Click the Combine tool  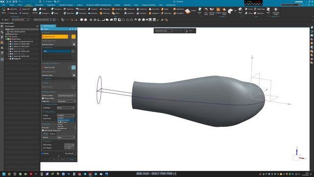pyautogui.click(x=218, y=11)
